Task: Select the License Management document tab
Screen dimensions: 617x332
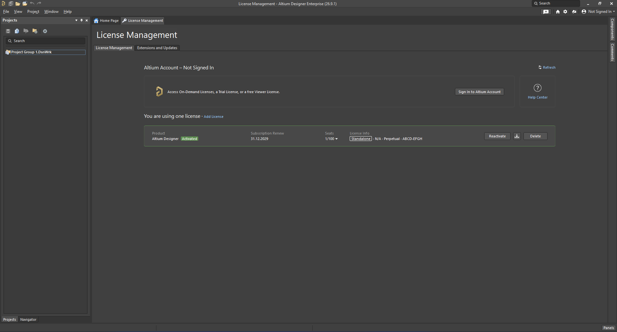Action: click(x=143, y=21)
